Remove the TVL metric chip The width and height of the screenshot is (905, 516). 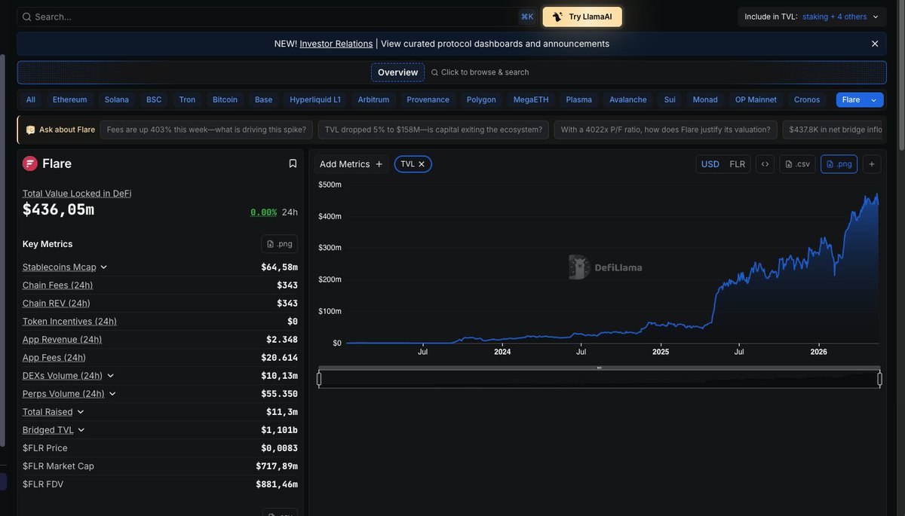pyautogui.click(x=422, y=164)
